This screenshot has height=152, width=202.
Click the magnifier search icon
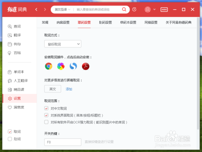pos(124,9)
